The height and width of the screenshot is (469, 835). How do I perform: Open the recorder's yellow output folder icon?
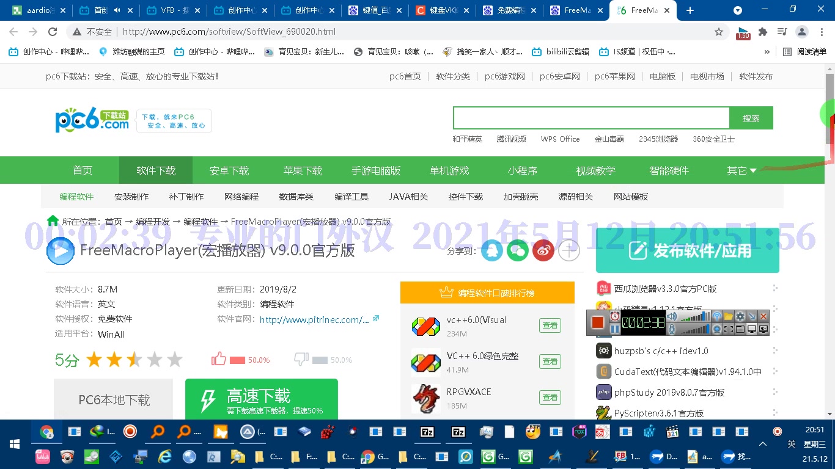coord(729,316)
